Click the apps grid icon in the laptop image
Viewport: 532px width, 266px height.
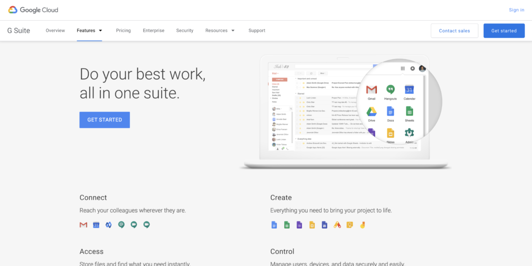coord(403,68)
